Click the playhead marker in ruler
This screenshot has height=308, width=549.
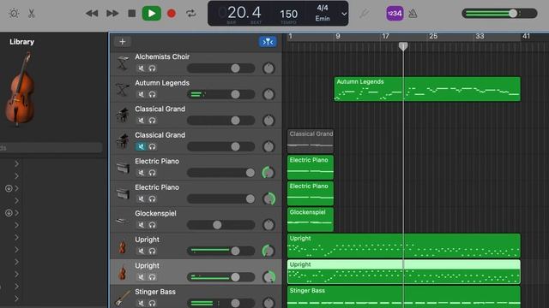pyautogui.click(x=403, y=46)
